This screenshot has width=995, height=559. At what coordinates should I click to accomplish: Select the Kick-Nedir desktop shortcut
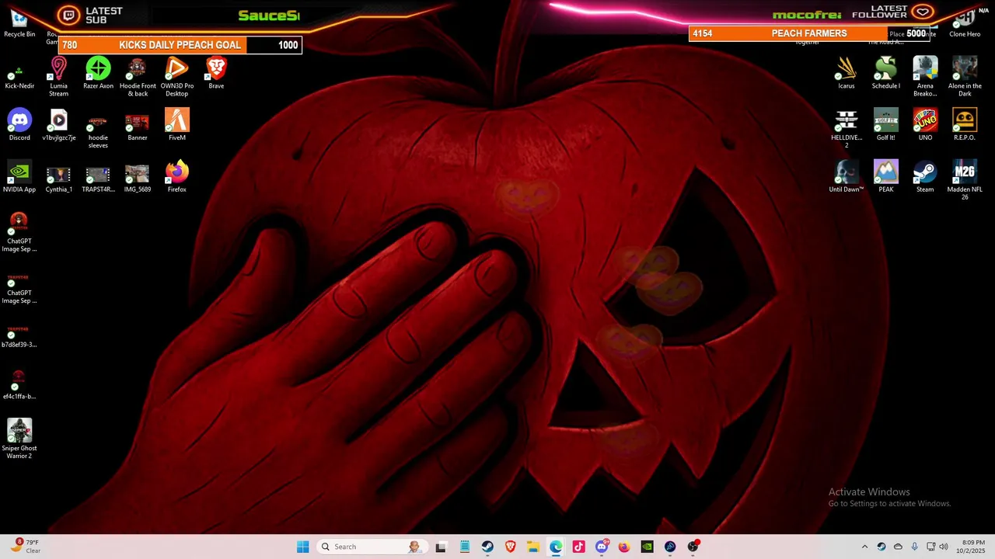pos(19,74)
